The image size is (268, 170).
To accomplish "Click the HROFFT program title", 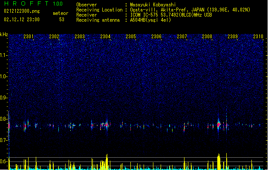I will [26, 3].
